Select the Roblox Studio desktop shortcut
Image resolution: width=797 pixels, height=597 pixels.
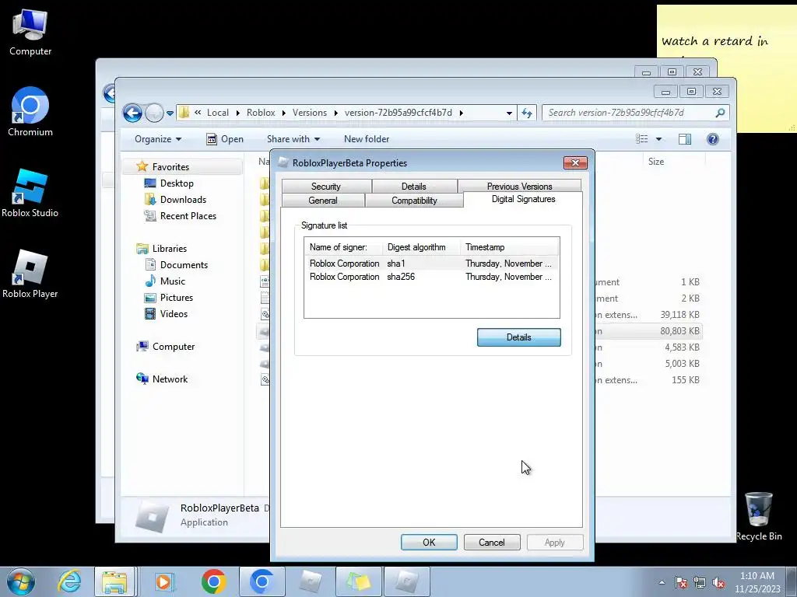click(x=30, y=193)
